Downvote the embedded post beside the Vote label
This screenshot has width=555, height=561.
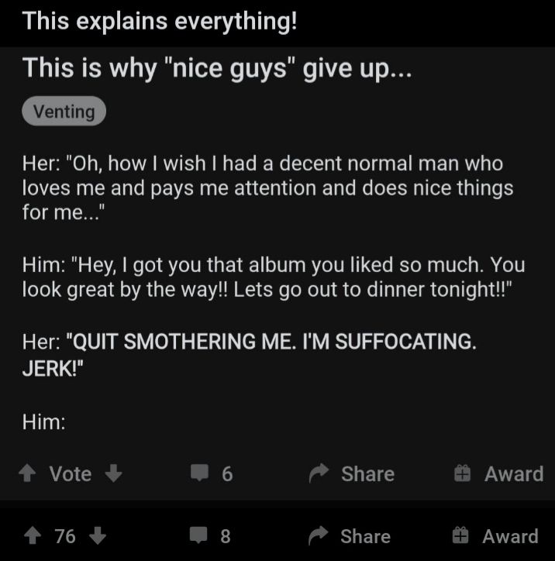[x=113, y=473]
